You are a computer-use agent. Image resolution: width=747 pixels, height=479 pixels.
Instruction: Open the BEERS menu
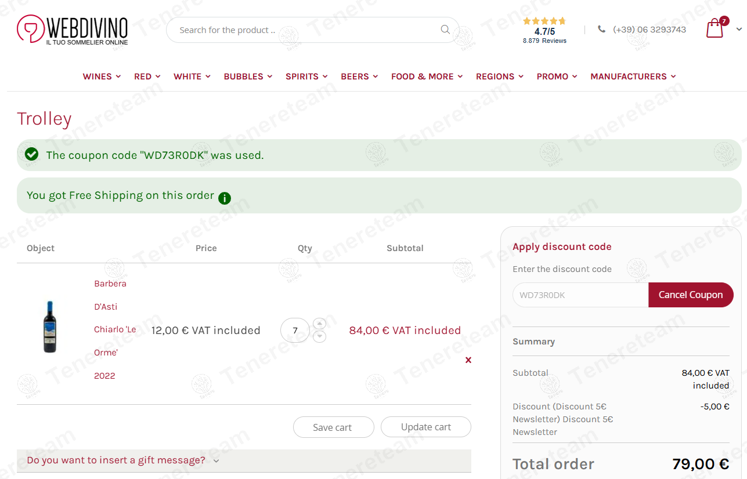[359, 77]
